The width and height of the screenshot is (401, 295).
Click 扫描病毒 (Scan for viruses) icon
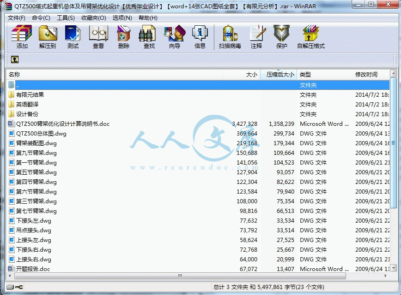230,36
